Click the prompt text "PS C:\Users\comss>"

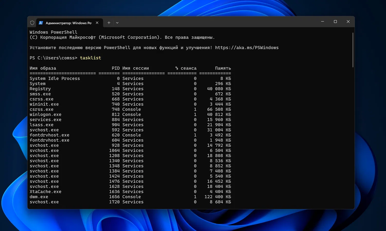coord(54,58)
